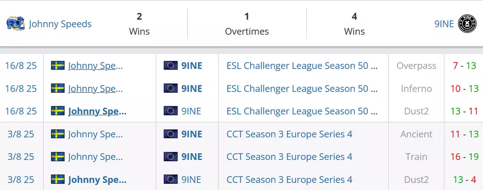This screenshot has height=190, width=483.
Task: Click the EU flag in the Train row
Action: coord(171,157)
